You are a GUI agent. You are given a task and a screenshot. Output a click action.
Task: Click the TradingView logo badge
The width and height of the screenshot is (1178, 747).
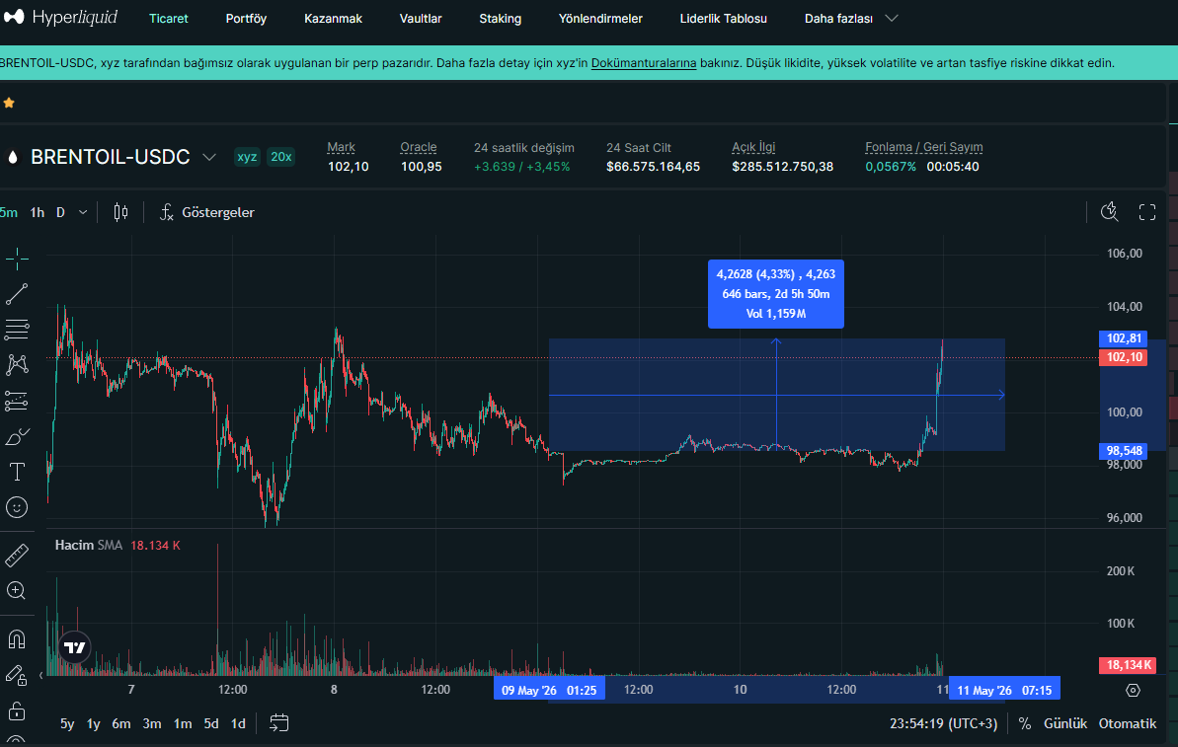[x=74, y=647]
